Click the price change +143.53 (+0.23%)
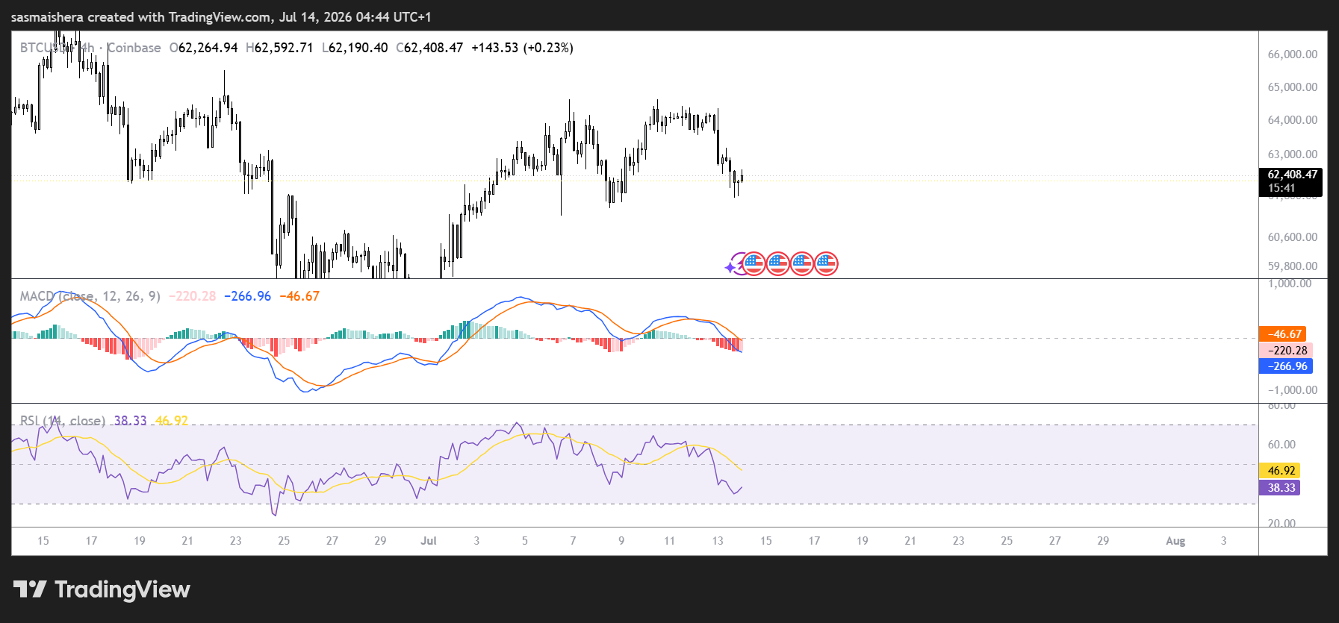The image size is (1339, 623). [522, 48]
